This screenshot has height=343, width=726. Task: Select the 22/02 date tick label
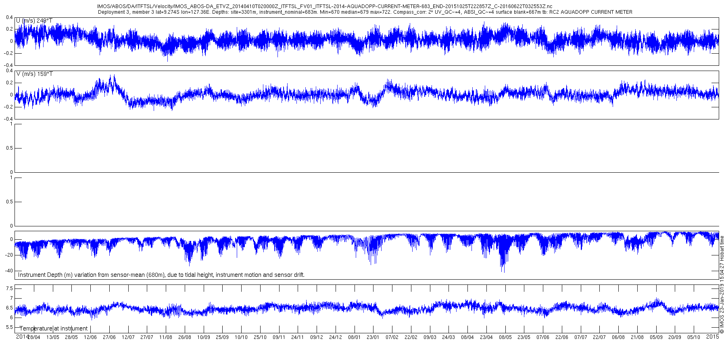(x=411, y=337)
